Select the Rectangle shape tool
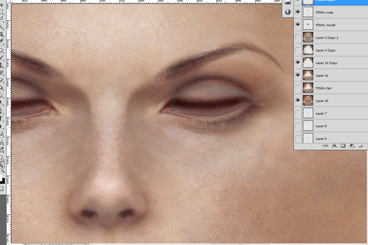Image resolution: width=368 pixels, height=245 pixels. pyautogui.click(x=1, y=133)
